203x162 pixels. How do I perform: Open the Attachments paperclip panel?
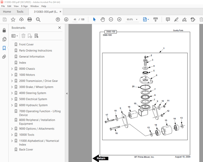4,57
